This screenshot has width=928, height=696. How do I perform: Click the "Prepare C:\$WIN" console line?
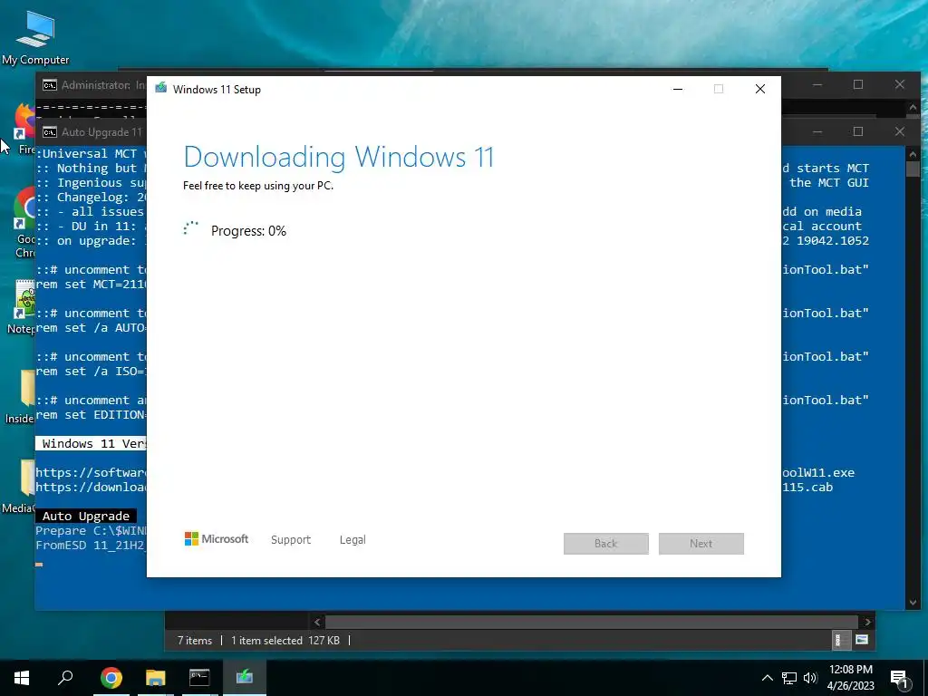92,531
